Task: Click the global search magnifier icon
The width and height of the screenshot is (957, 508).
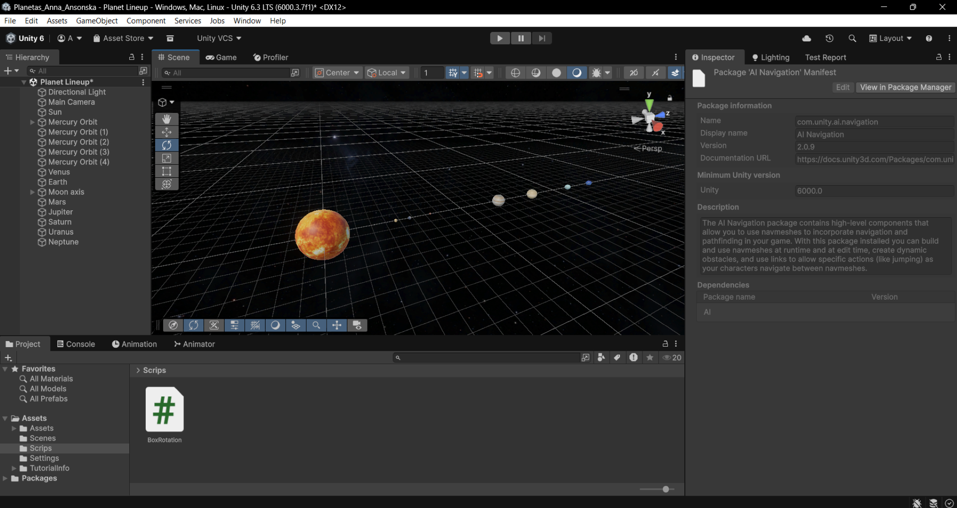Action: (852, 38)
